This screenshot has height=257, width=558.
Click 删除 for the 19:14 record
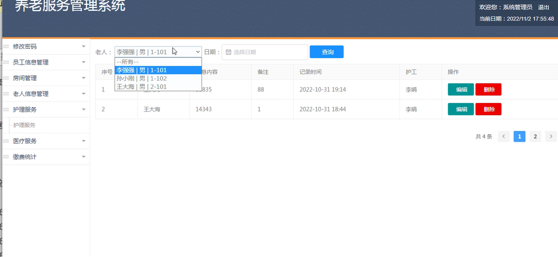(488, 89)
